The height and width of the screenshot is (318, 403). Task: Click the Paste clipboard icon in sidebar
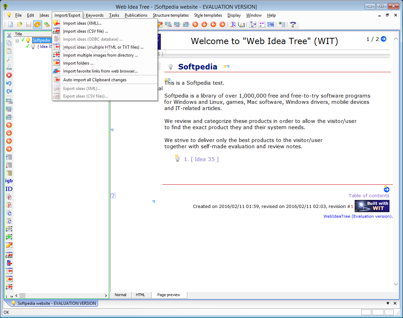9,51
